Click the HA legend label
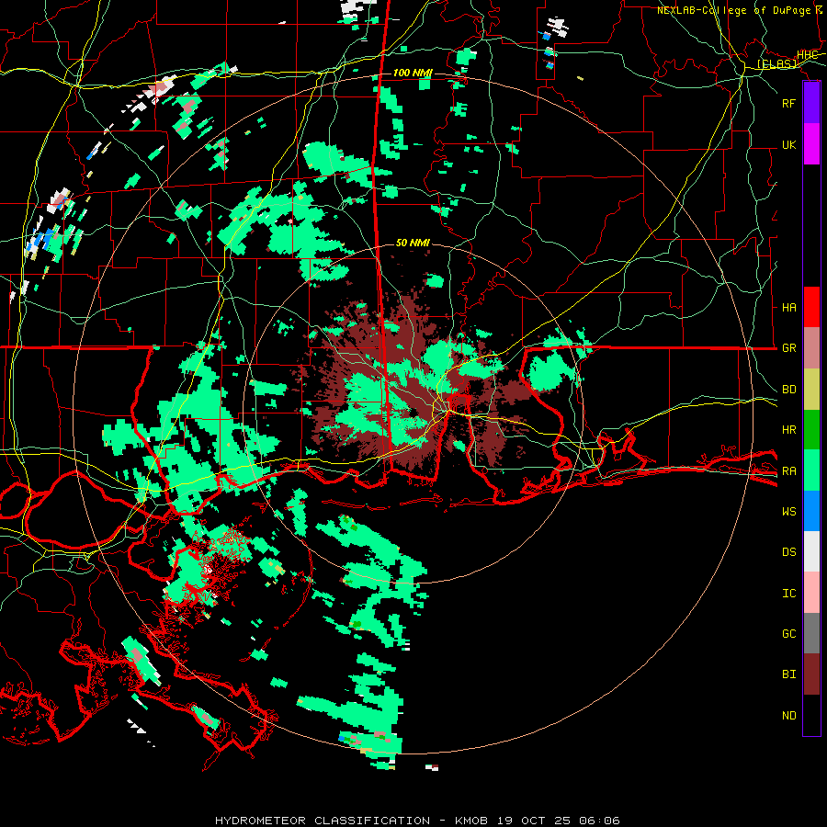 tap(788, 308)
